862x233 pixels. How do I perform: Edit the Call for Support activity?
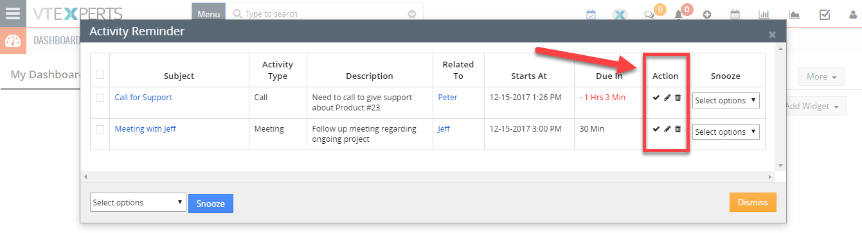(x=667, y=98)
